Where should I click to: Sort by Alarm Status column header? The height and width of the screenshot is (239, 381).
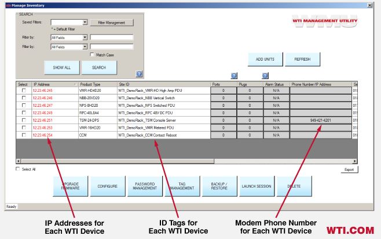(277, 84)
